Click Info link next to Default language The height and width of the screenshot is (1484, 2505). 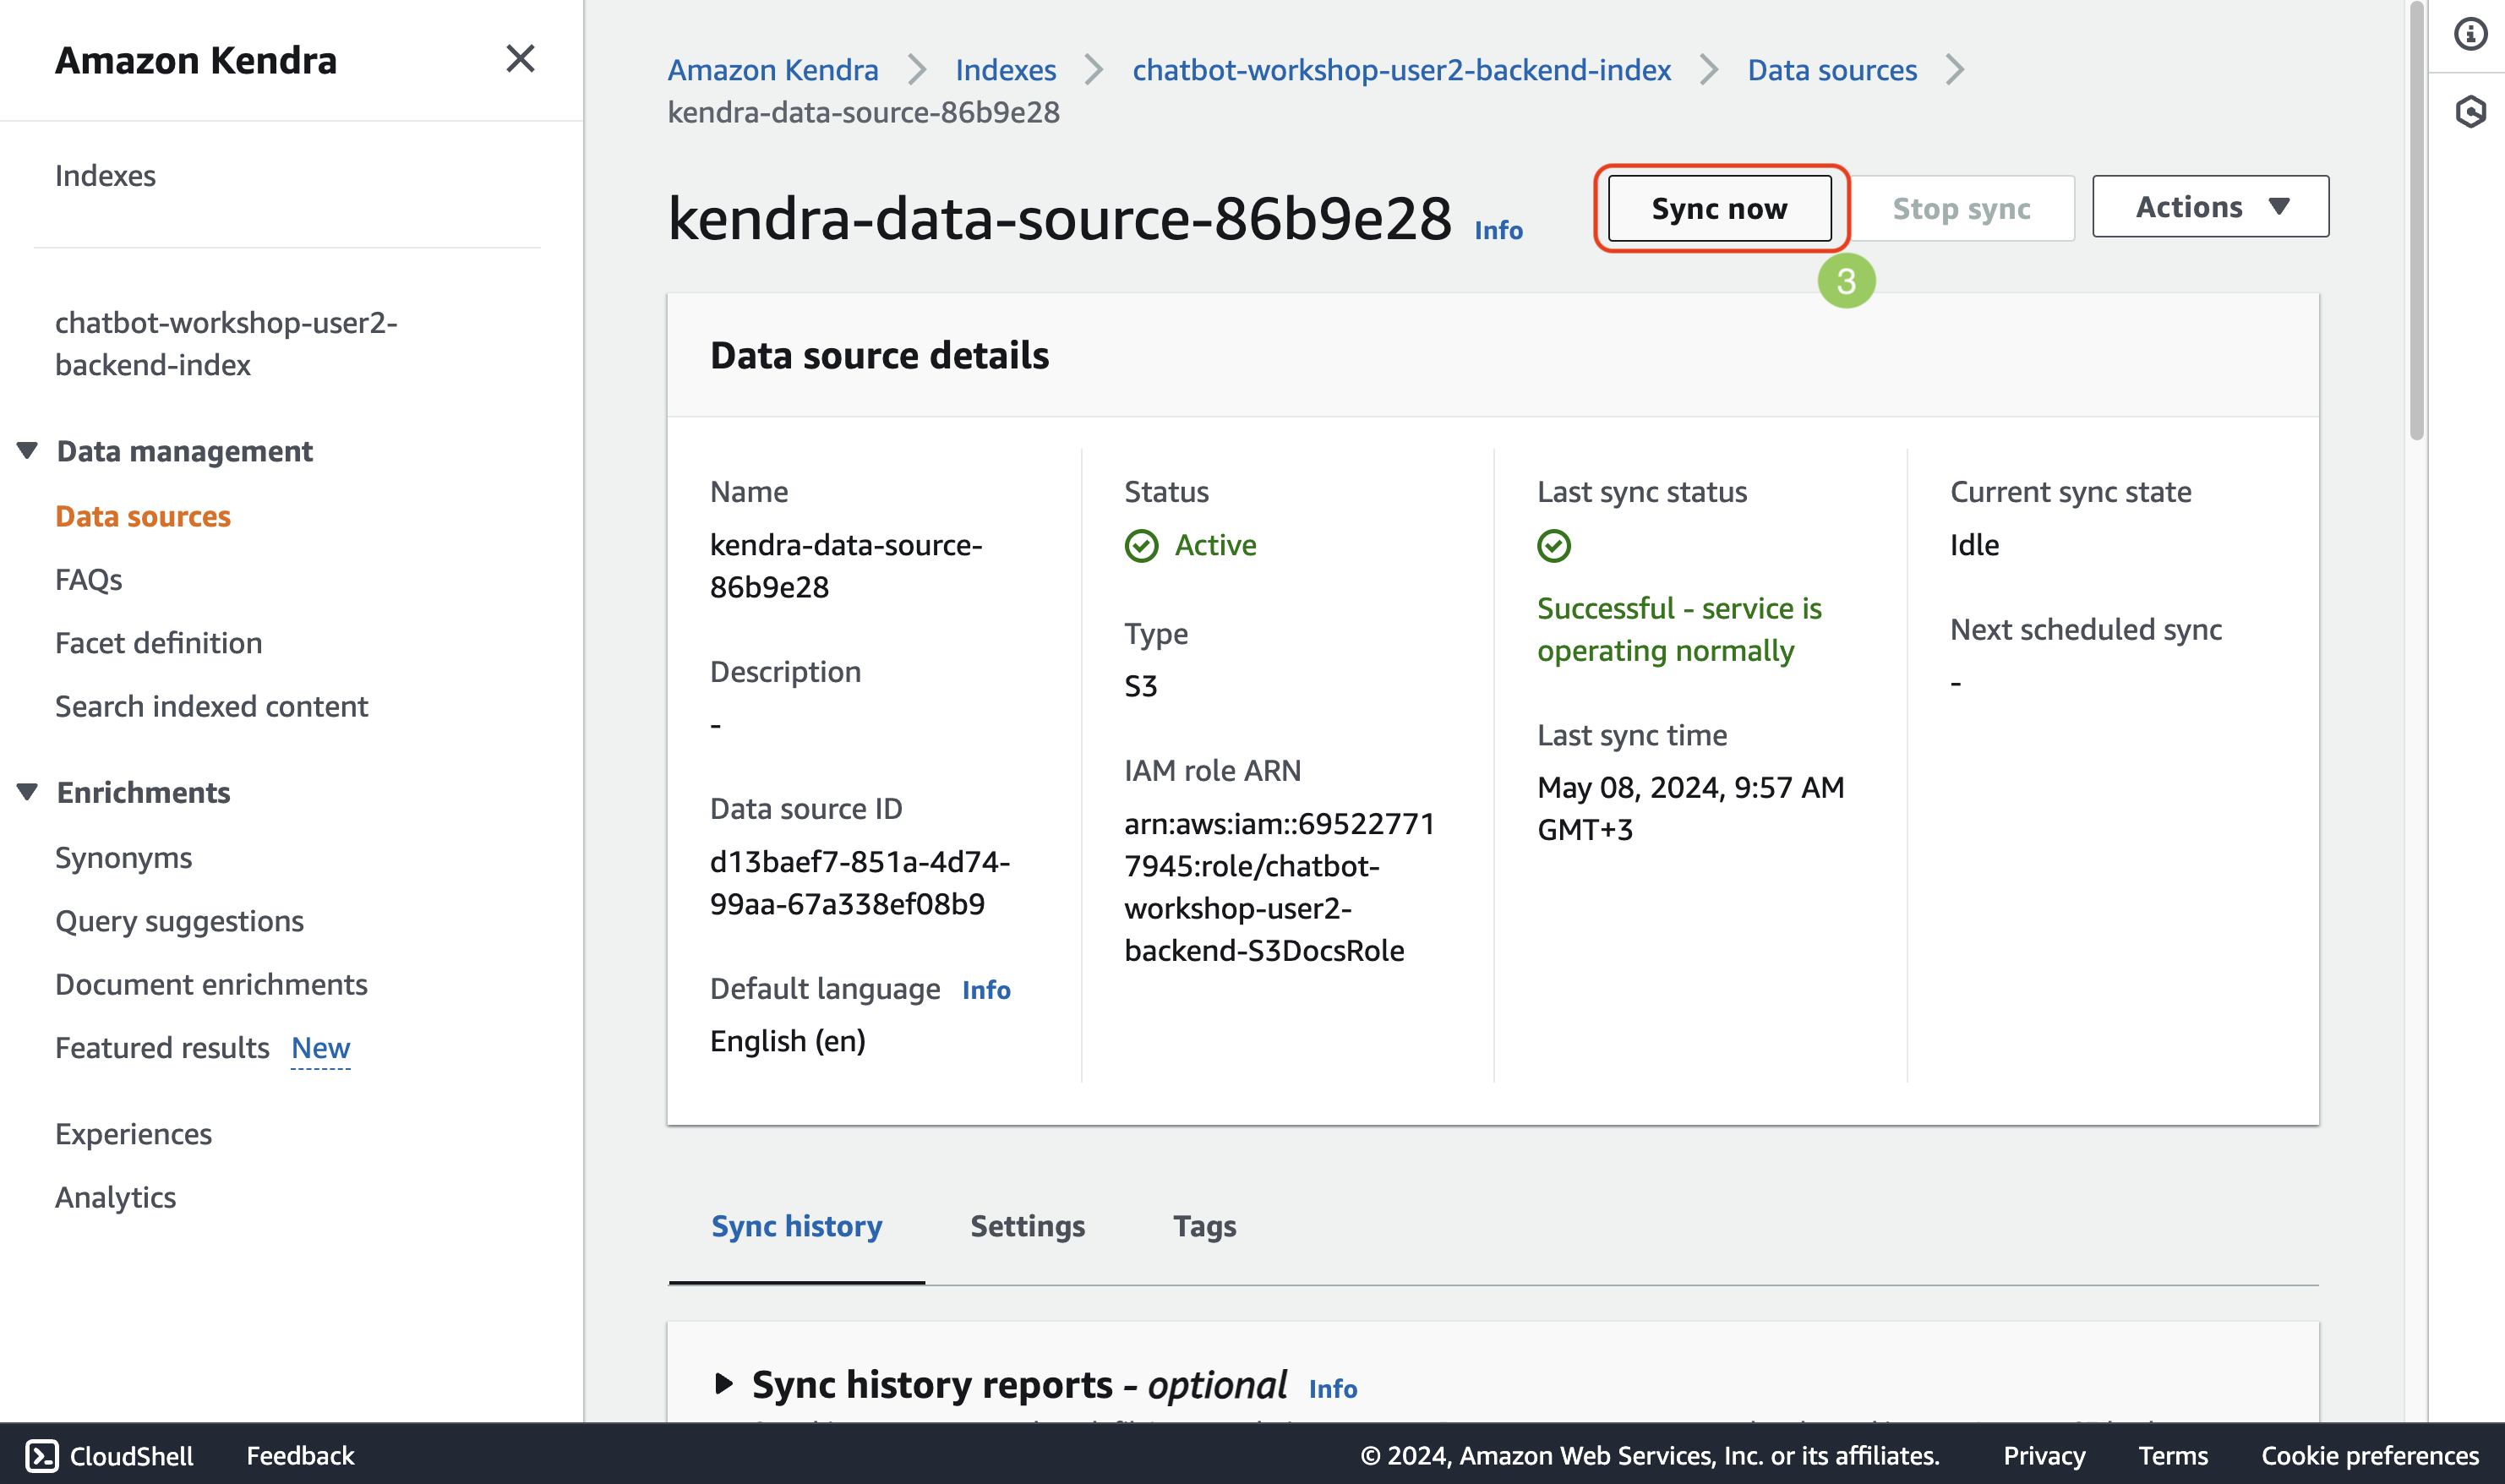coord(986,990)
